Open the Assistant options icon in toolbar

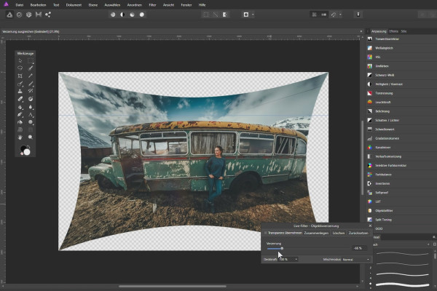358,15
